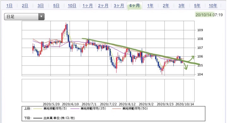The height and width of the screenshot is (123, 228).
Task: Show the 2ヶ月 chart range
Action: (103, 6)
